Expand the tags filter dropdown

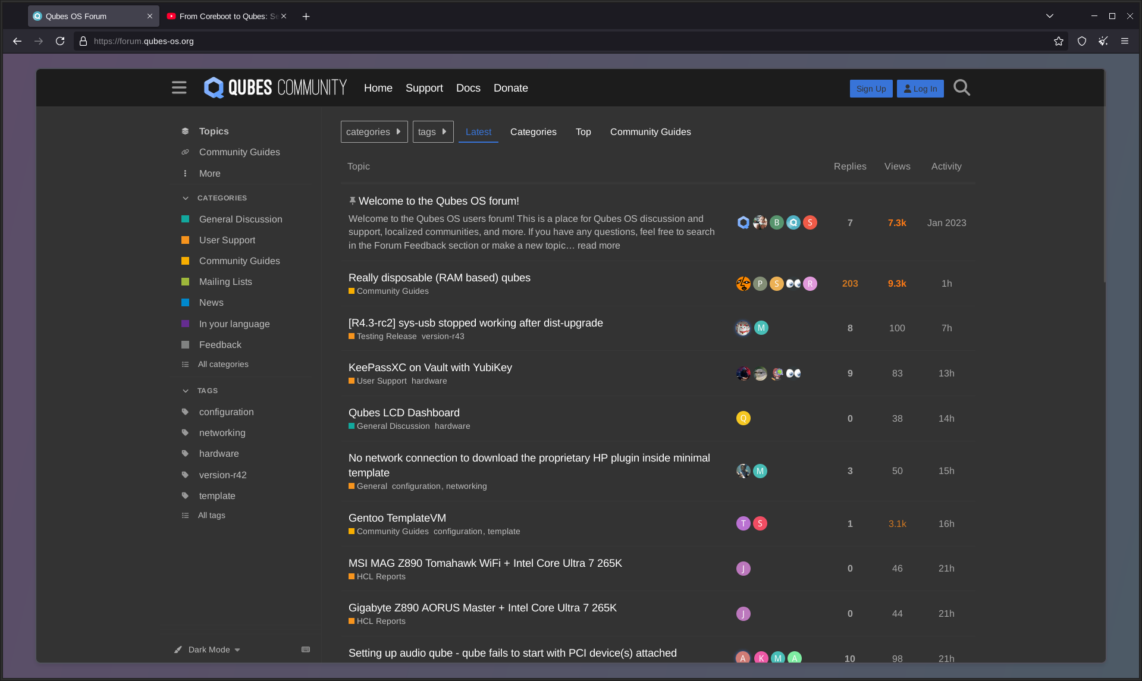click(432, 131)
